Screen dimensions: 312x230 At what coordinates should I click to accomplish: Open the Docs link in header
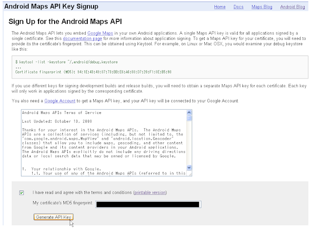(x=238, y=7)
